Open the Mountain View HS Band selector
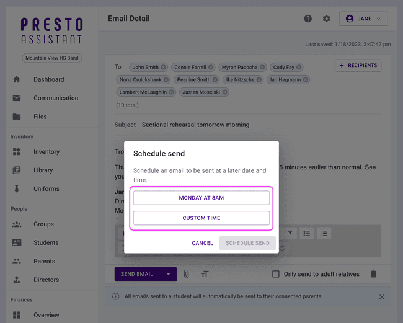The image size is (403, 323). click(x=53, y=58)
